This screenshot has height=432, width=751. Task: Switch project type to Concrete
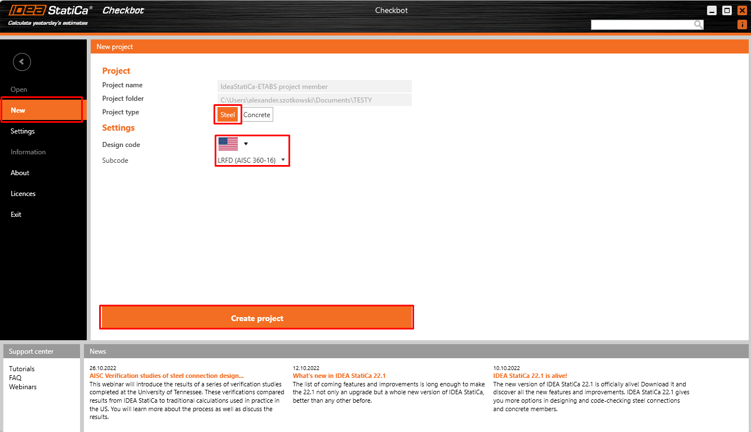tap(257, 114)
